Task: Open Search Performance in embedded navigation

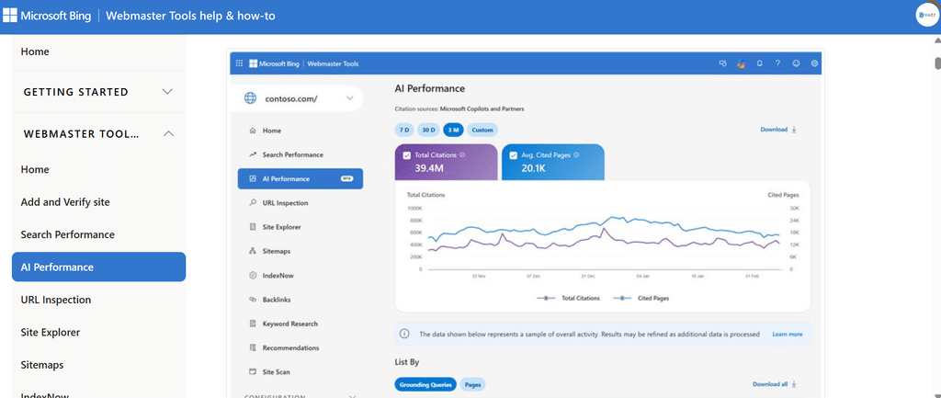Action: point(293,154)
